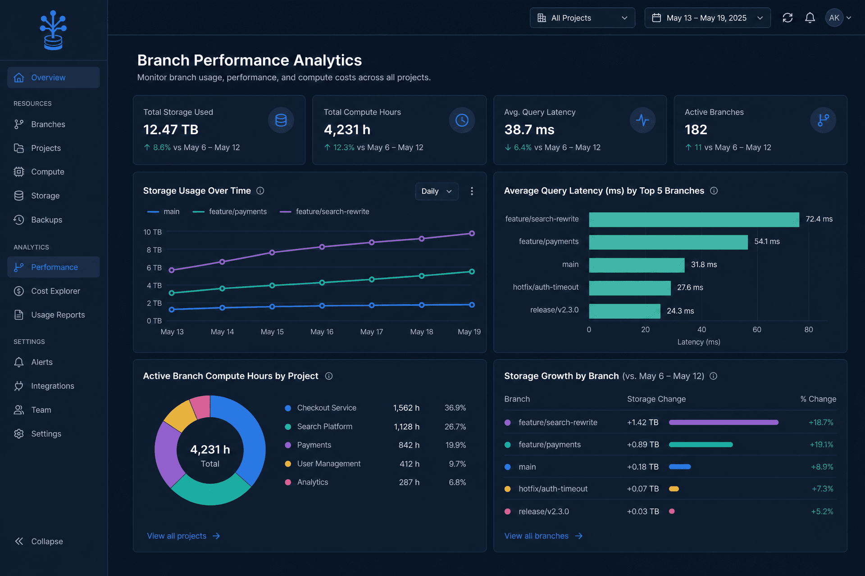Click the refresh icon in top bar
The height and width of the screenshot is (576, 865).
point(788,18)
